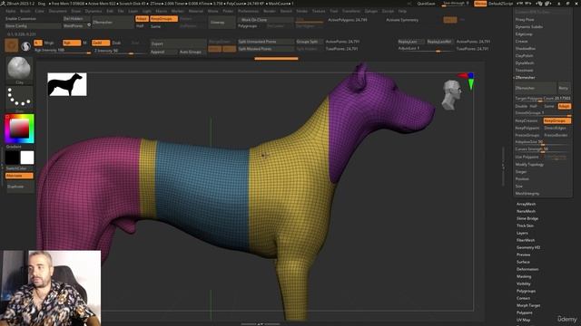581x326 pixels.
Task: Toggle the top Adapt button
Action: (x=142, y=19)
